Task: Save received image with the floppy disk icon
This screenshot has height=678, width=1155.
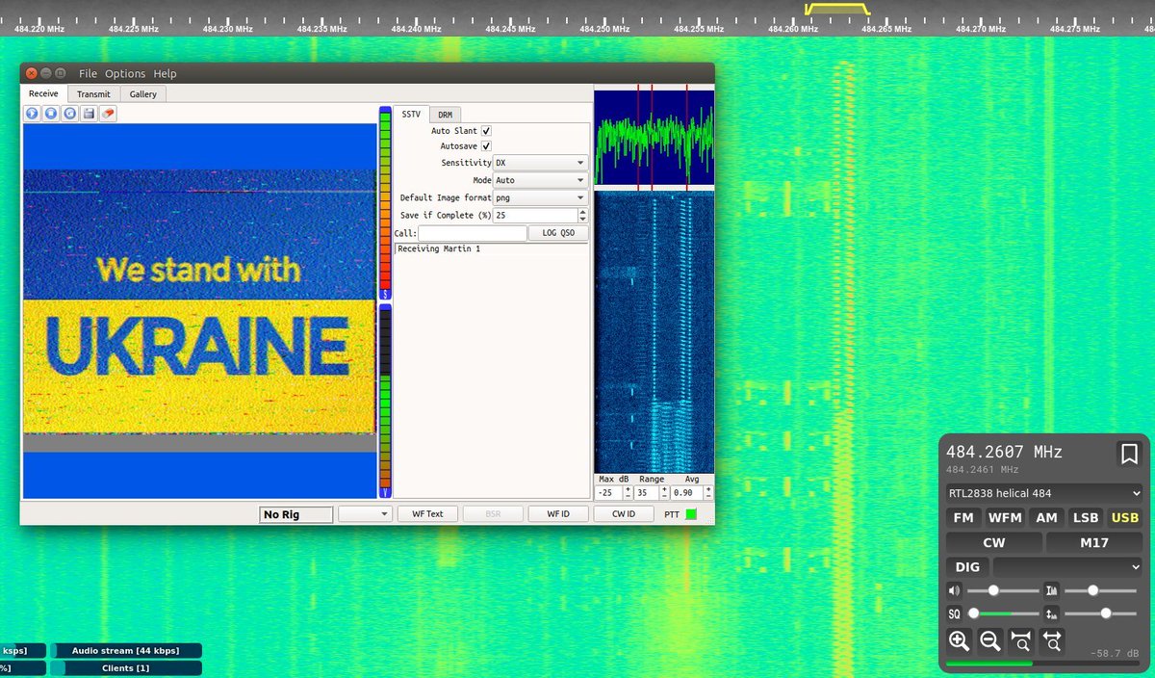Action: [90, 114]
